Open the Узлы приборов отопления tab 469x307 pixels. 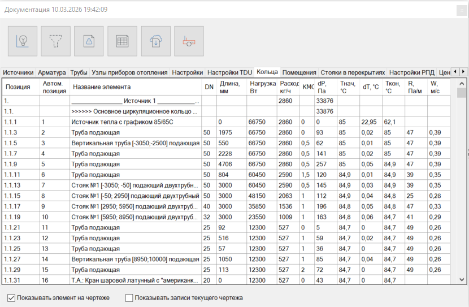(x=129, y=73)
